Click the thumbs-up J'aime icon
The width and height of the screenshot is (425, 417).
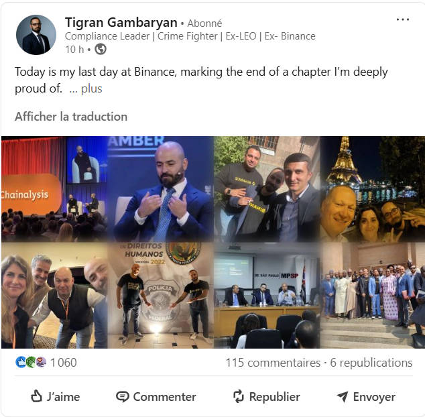(36, 396)
